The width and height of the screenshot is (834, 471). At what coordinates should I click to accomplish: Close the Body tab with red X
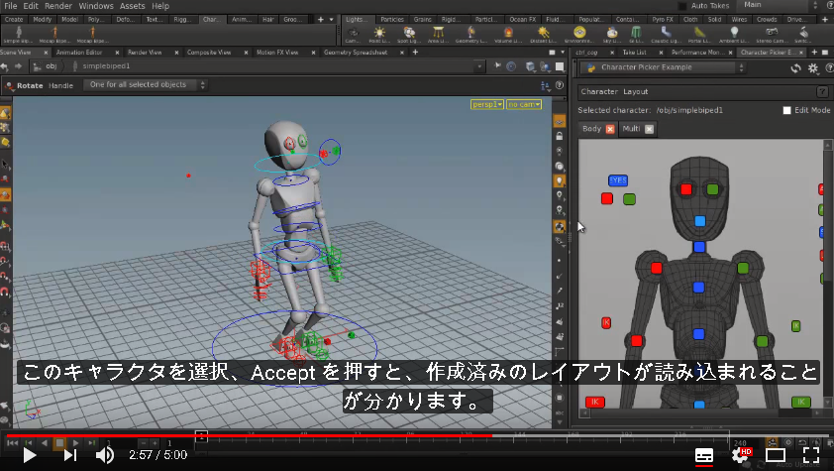610,129
